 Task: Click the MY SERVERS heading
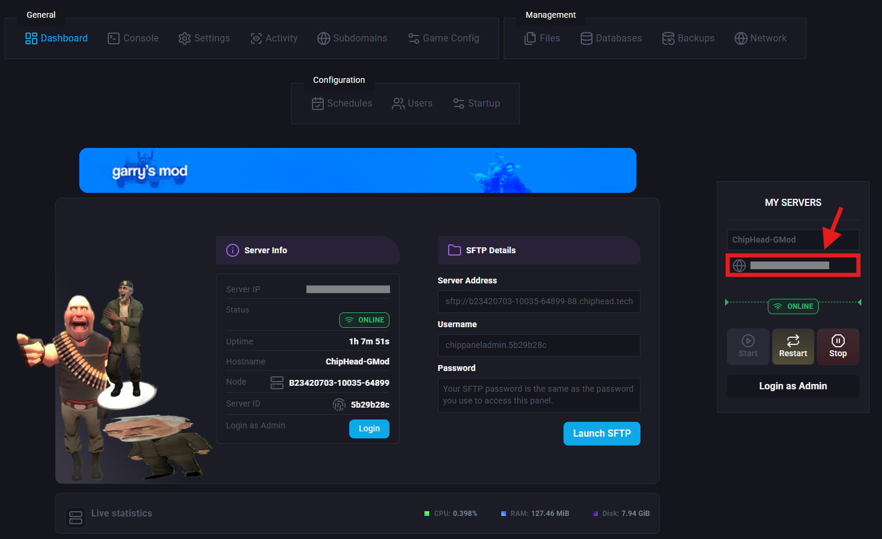pyautogui.click(x=793, y=203)
